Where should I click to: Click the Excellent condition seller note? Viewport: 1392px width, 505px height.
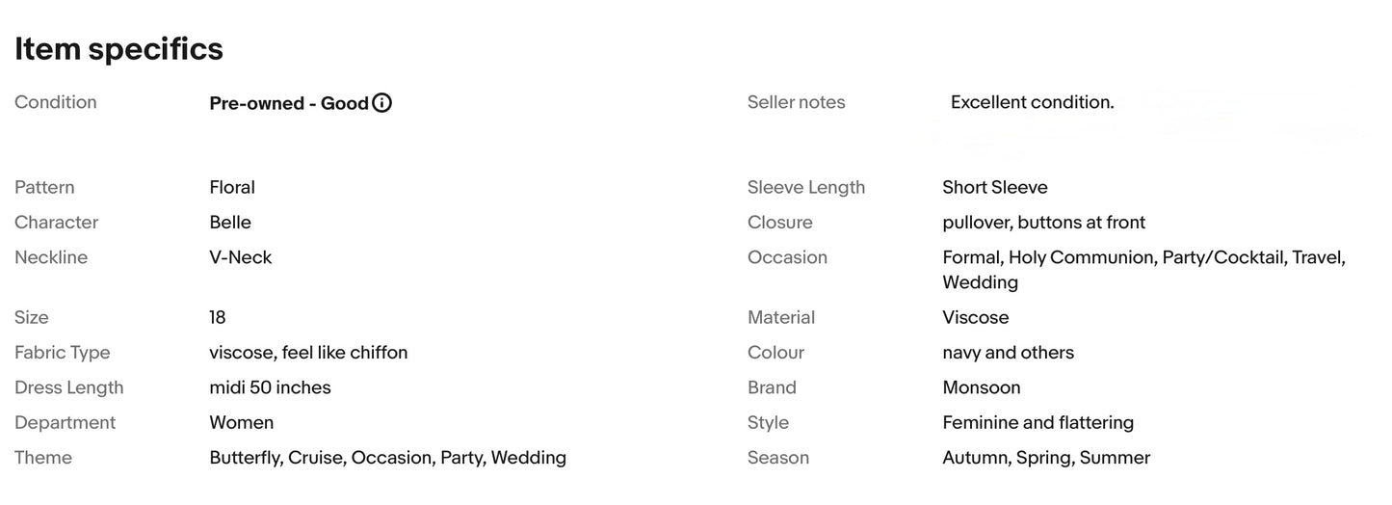[1032, 102]
